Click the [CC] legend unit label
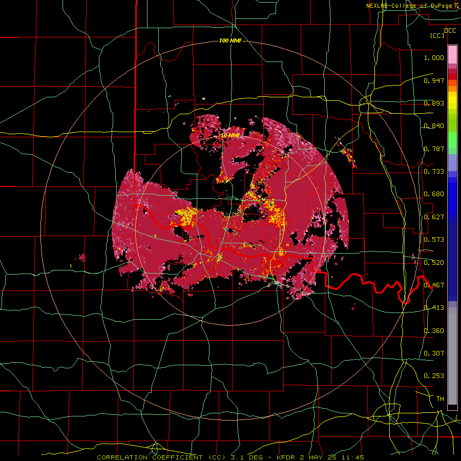 437,36
